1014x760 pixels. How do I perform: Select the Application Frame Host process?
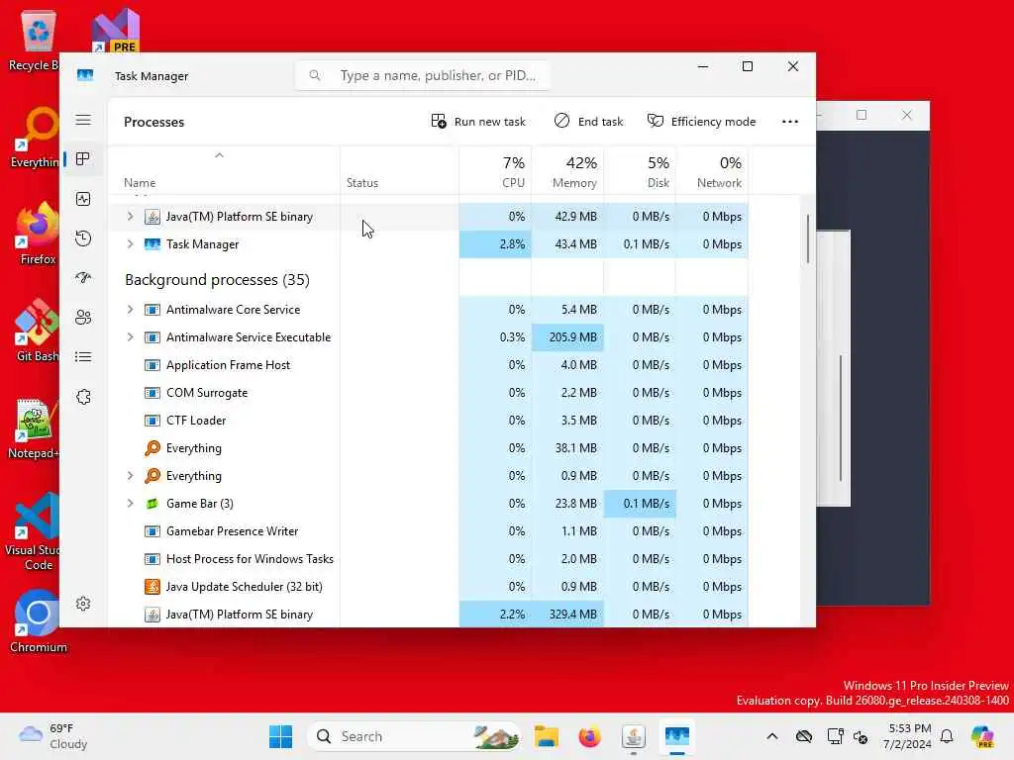[x=428, y=365]
